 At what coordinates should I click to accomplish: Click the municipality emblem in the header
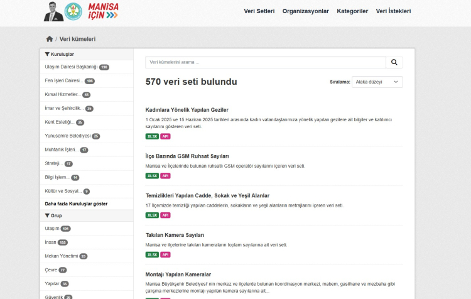[73, 11]
